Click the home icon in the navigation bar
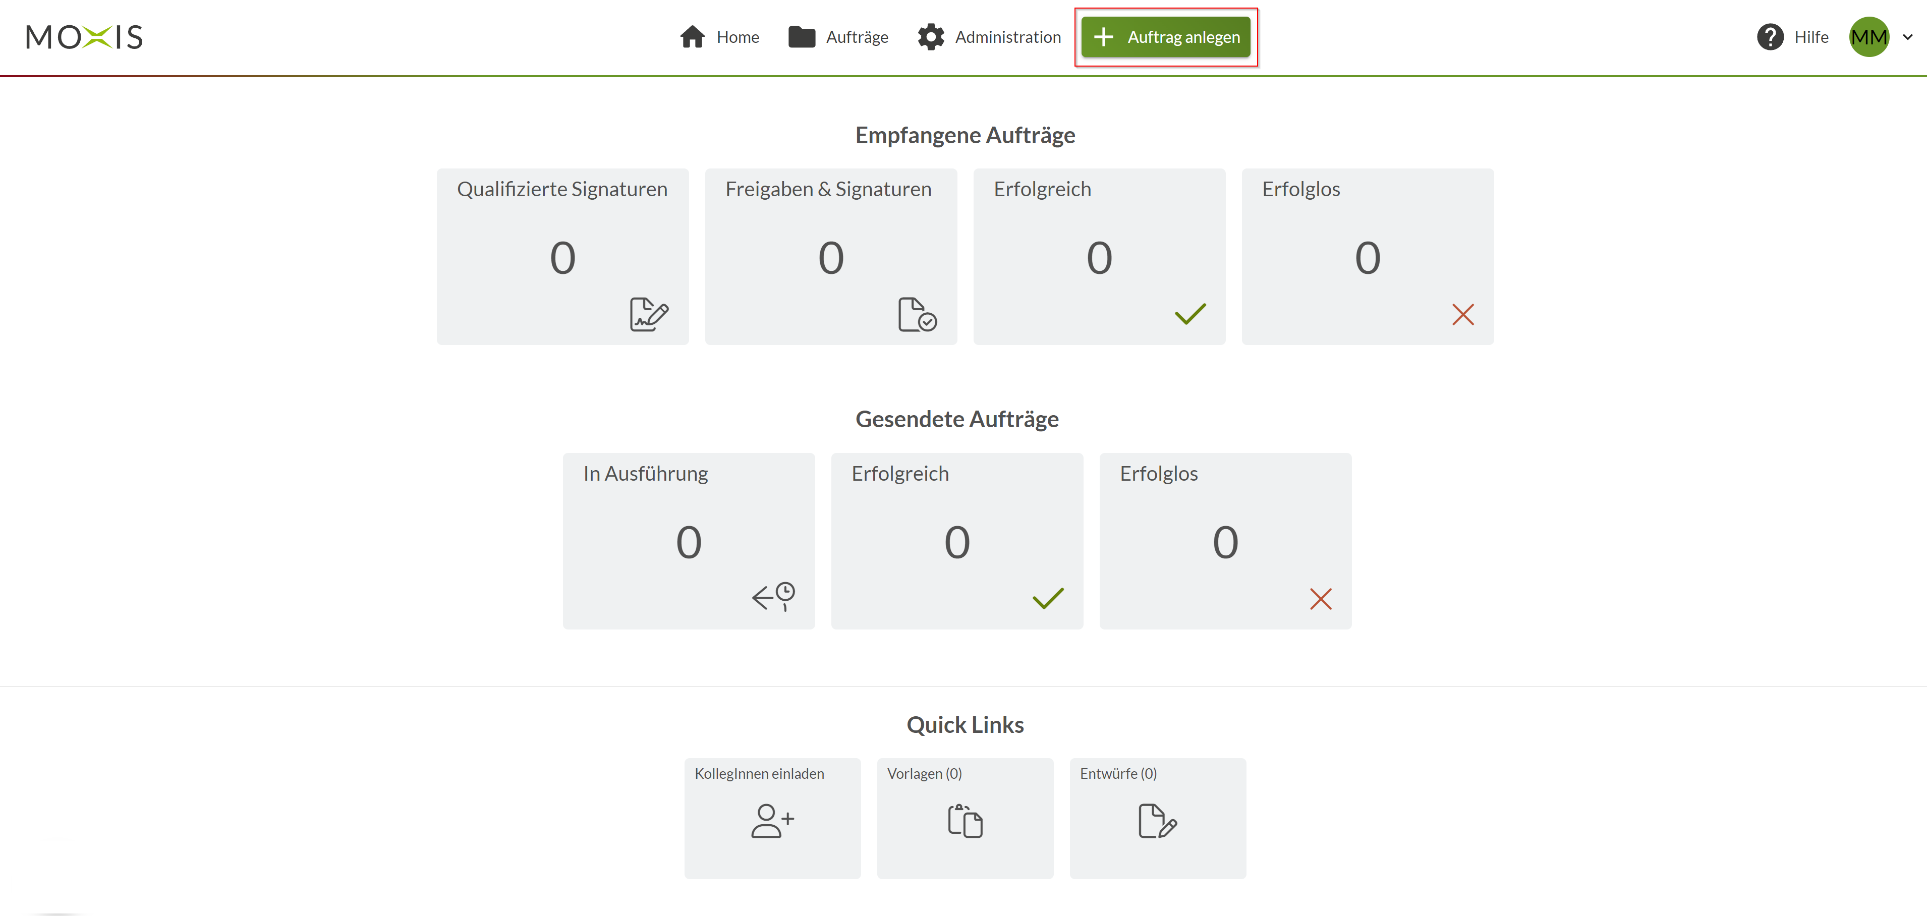 (692, 36)
